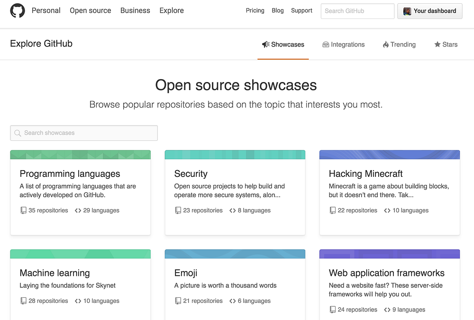Click the magnifier icon in Search showcases

pyautogui.click(x=18, y=133)
